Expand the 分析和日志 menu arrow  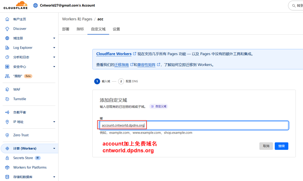(x=54, y=57)
